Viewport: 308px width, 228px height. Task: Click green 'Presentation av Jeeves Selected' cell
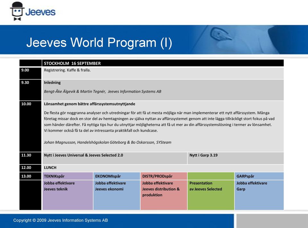coord(211,195)
